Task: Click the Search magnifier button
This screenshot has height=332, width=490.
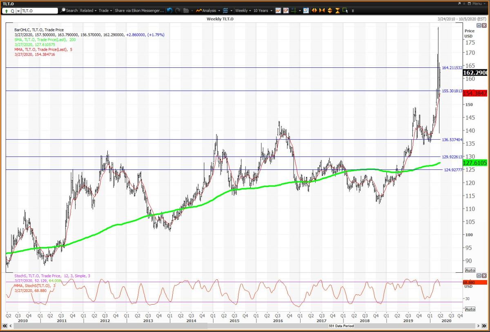Action: pyautogui.click(x=69, y=11)
